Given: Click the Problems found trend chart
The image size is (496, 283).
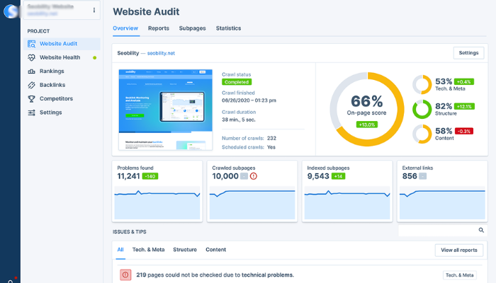Looking at the screenshot, I should coord(157,203).
